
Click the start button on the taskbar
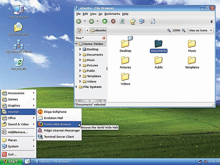point(11,162)
